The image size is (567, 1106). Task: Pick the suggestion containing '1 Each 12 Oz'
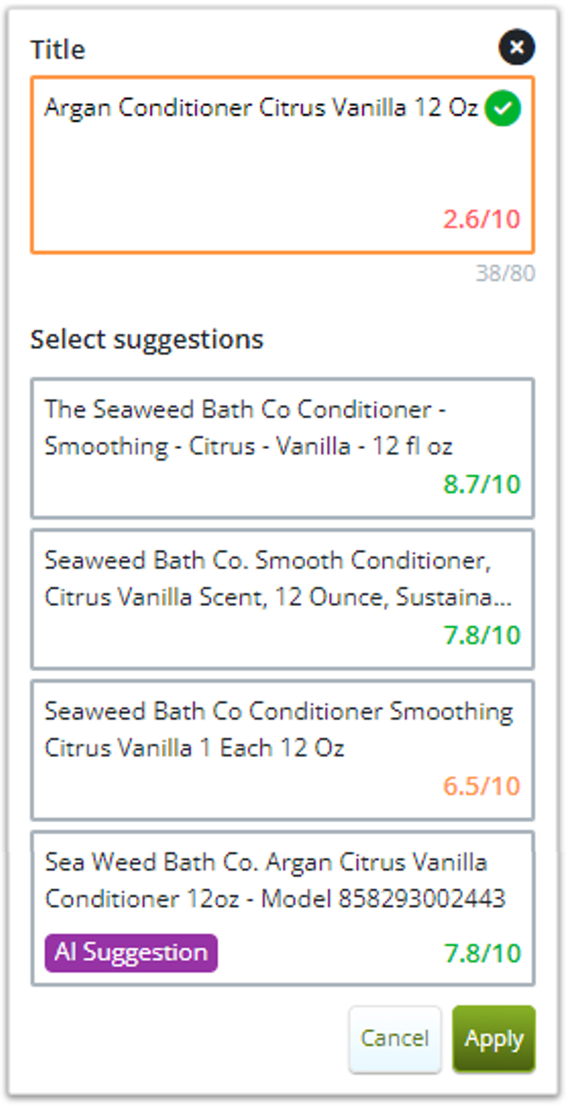click(x=282, y=750)
